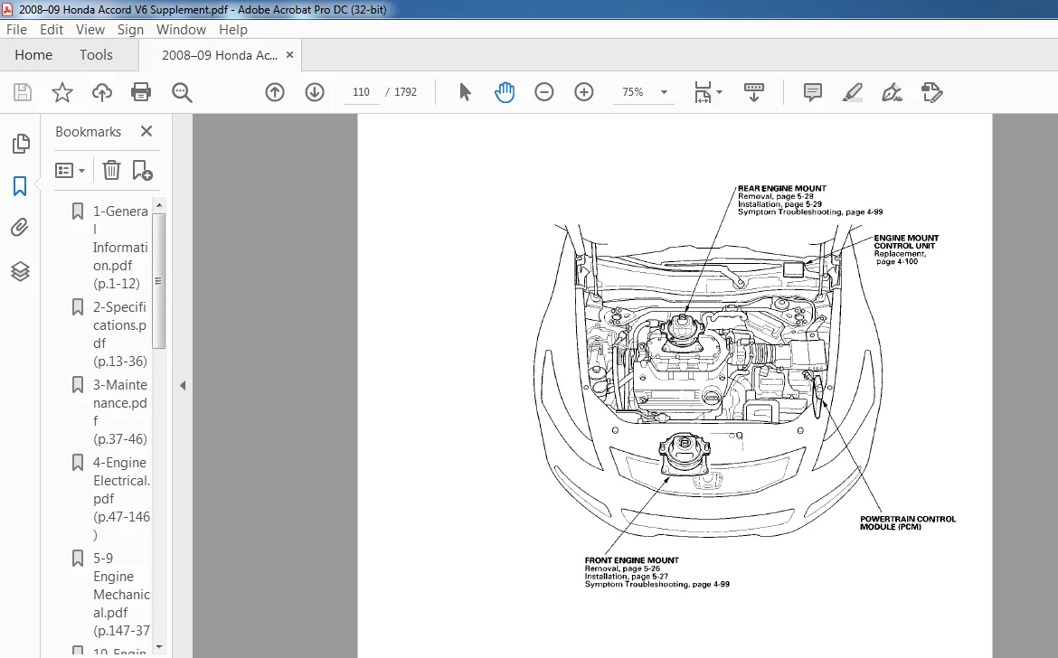Screen dimensions: 1058x658
Task: Open bookmark 4-Engine Electrical.pdf
Action: pyautogui.click(x=121, y=499)
